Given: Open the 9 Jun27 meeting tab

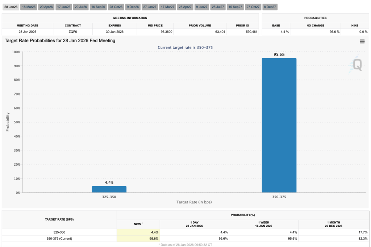Looking at the screenshot, I should coord(201,7).
